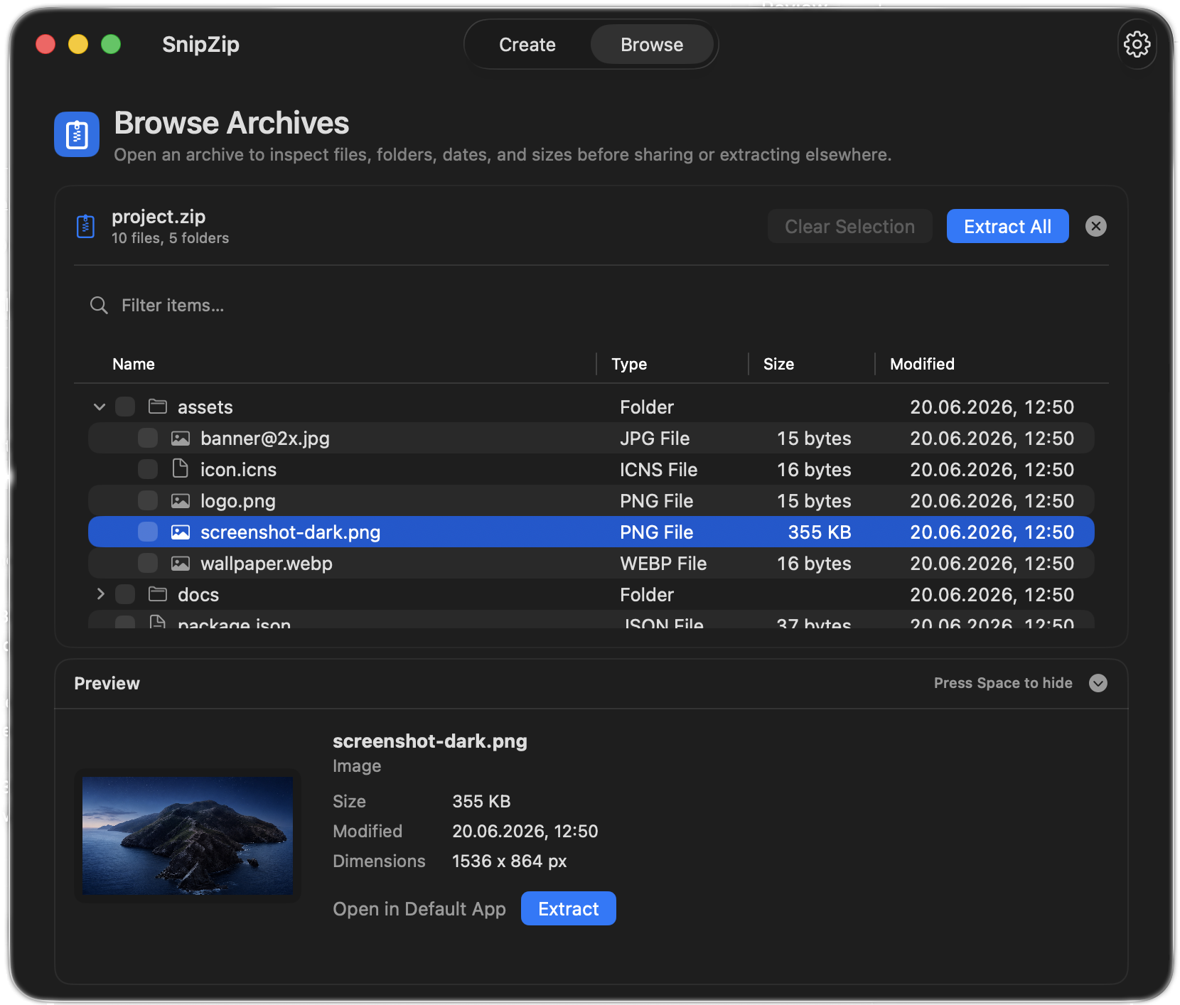Click the JPG File type cell
Image resolution: width=1180 pixels, height=1005 pixels.
click(x=655, y=439)
